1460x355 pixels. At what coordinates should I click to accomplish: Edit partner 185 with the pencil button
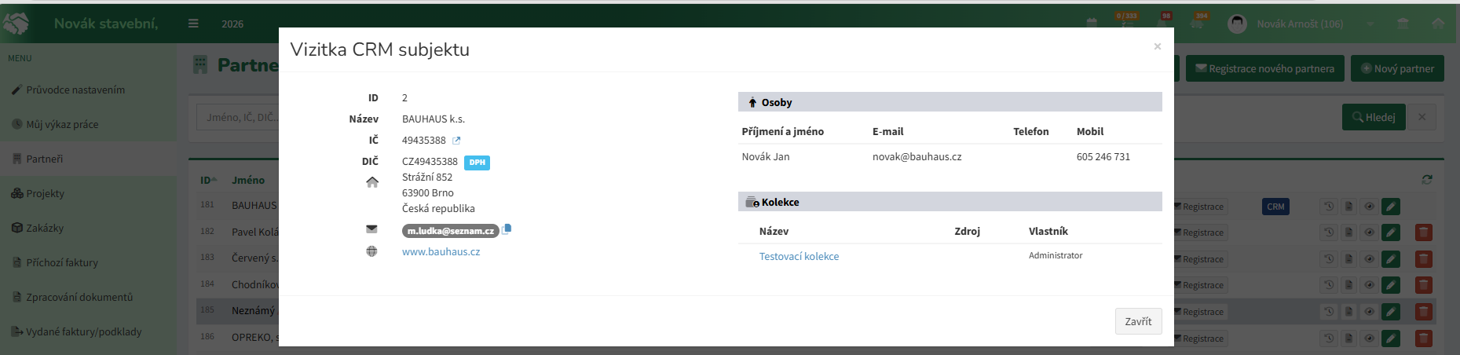pyautogui.click(x=1391, y=312)
